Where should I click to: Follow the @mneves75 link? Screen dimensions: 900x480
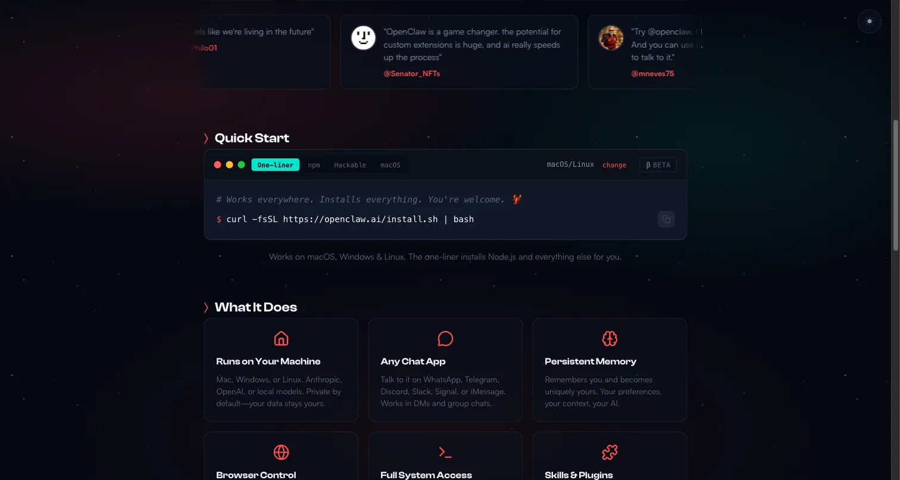(652, 73)
